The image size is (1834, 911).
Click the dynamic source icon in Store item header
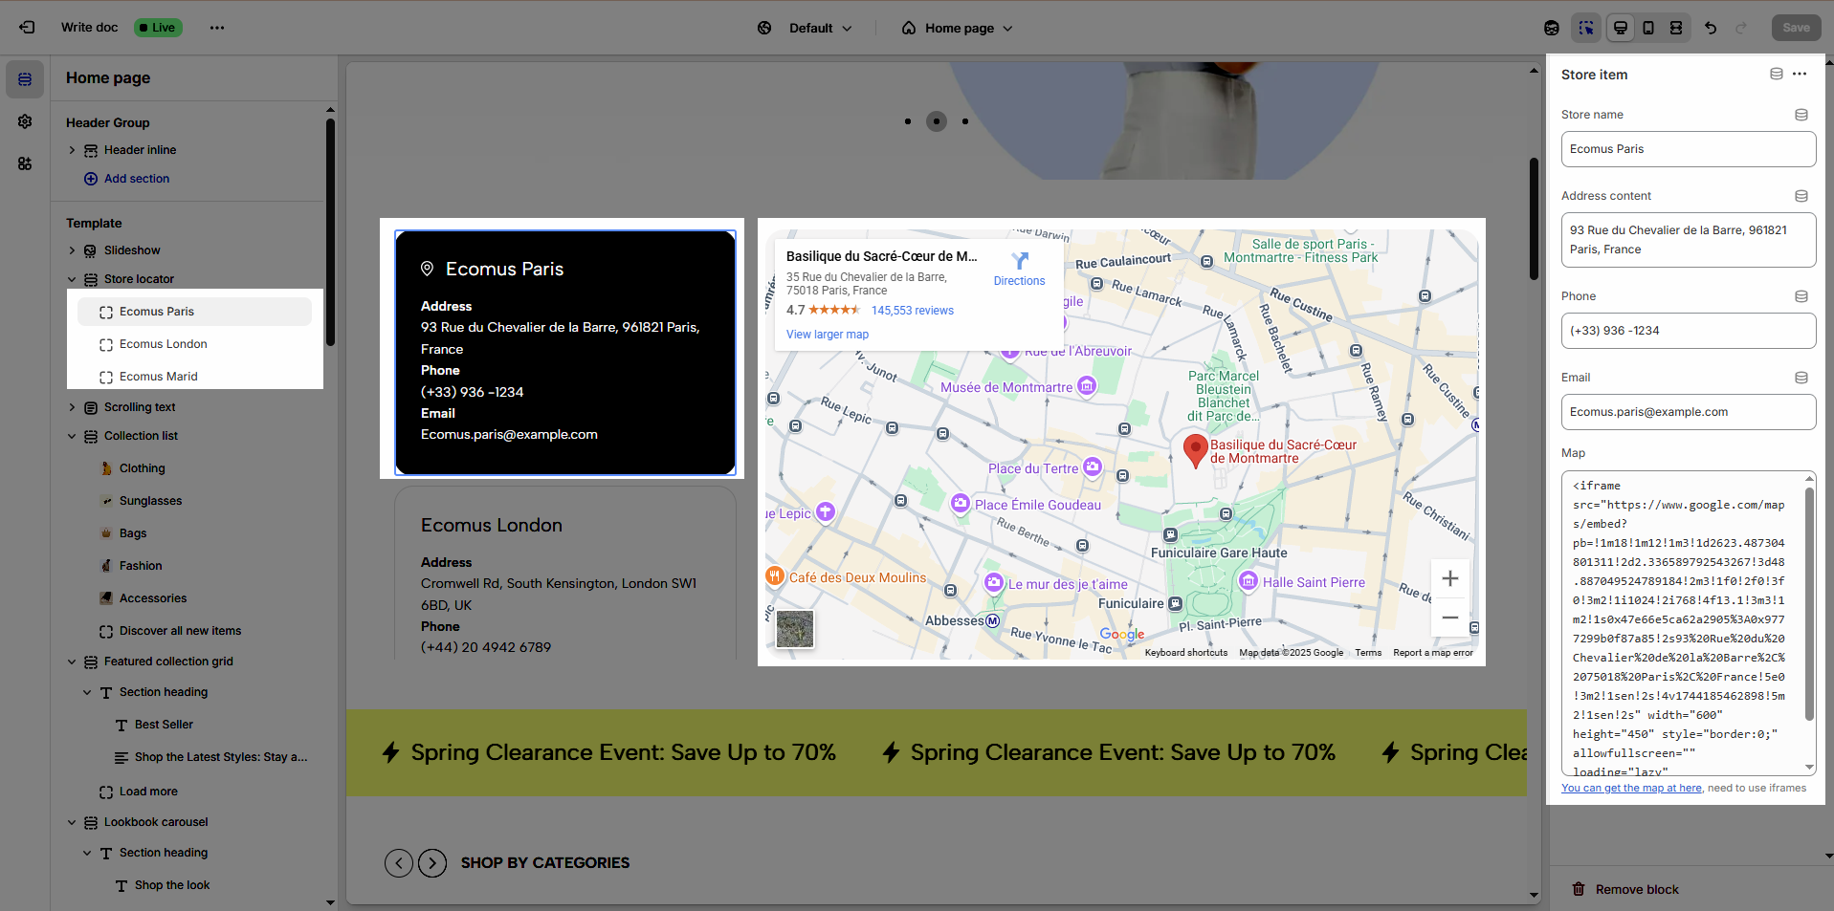pyautogui.click(x=1776, y=74)
